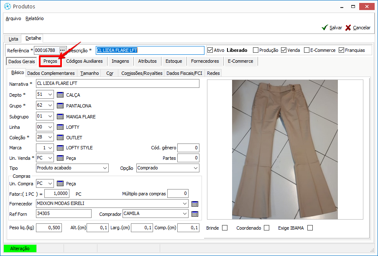
Task: Open lookup table icon for Un. Compra
Action: coord(60,184)
